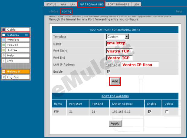Select the PORT FORWARDING tab

[x=91, y=5]
